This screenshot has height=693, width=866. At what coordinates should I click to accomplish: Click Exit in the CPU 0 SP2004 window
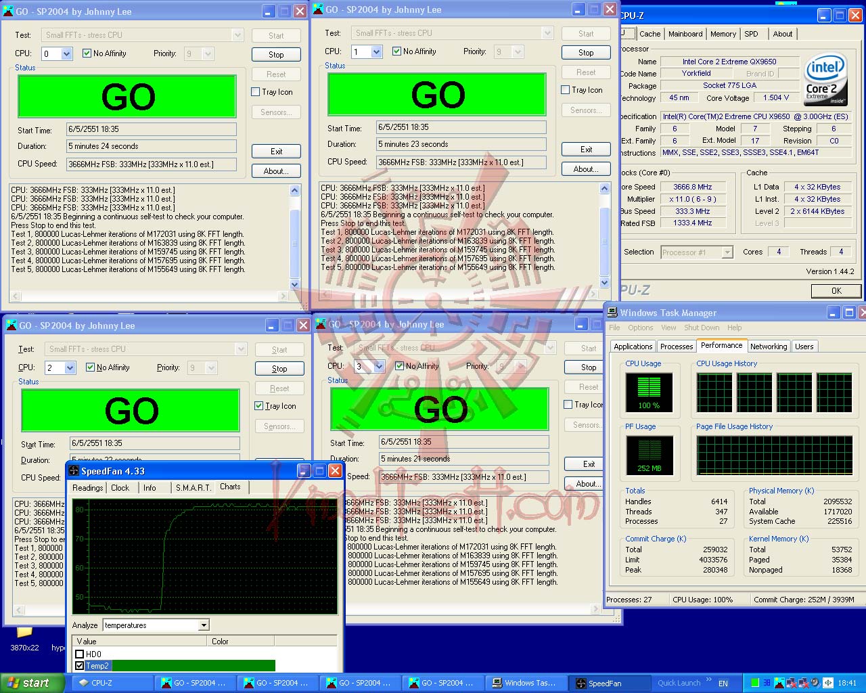tap(276, 152)
